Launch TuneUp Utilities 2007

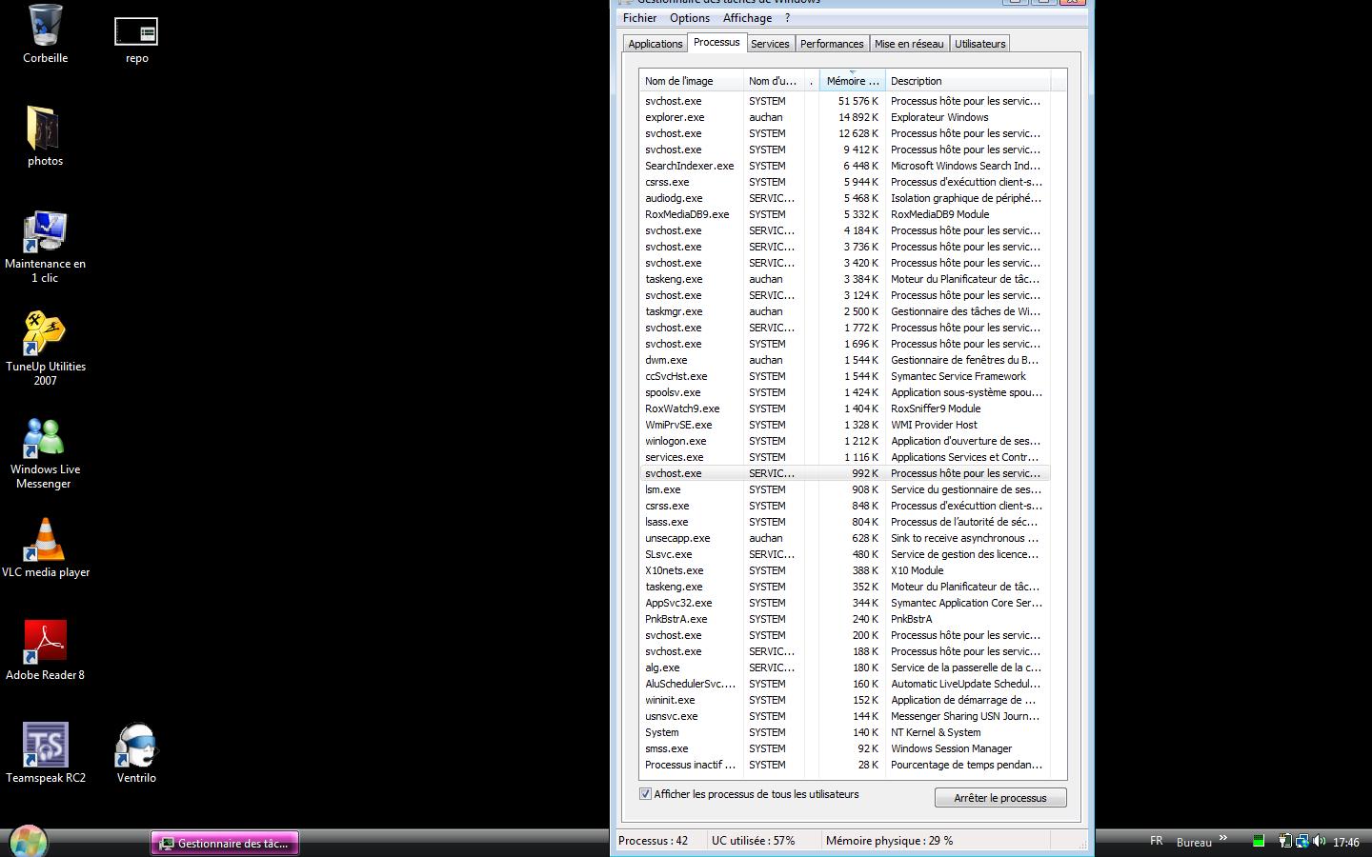coord(45,349)
